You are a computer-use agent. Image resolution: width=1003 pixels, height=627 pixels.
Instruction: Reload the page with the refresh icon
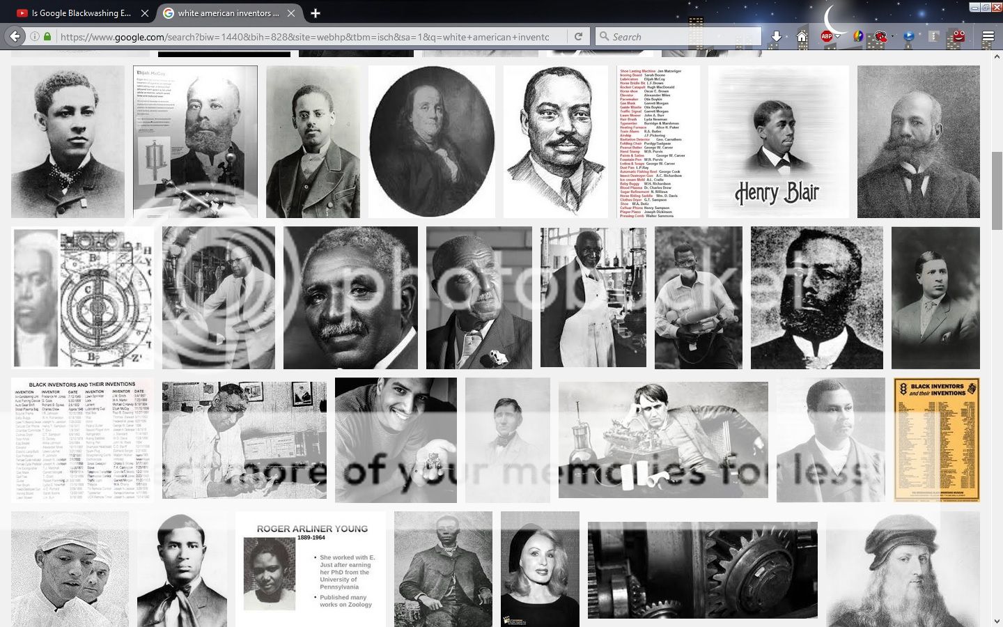(x=578, y=36)
